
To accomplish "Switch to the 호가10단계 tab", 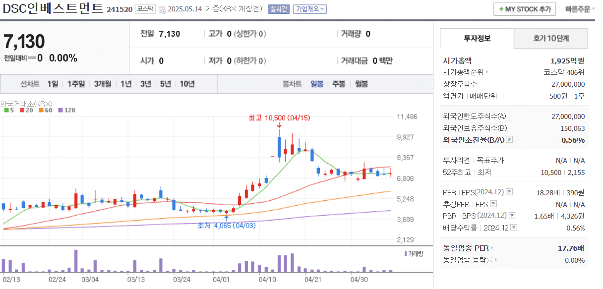I will pyautogui.click(x=551, y=38).
